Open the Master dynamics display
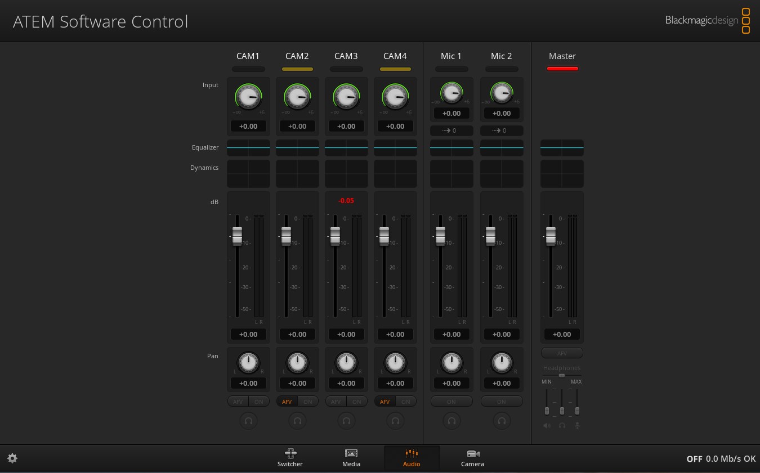The image size is (760, 473). click(x=562, y=174)
